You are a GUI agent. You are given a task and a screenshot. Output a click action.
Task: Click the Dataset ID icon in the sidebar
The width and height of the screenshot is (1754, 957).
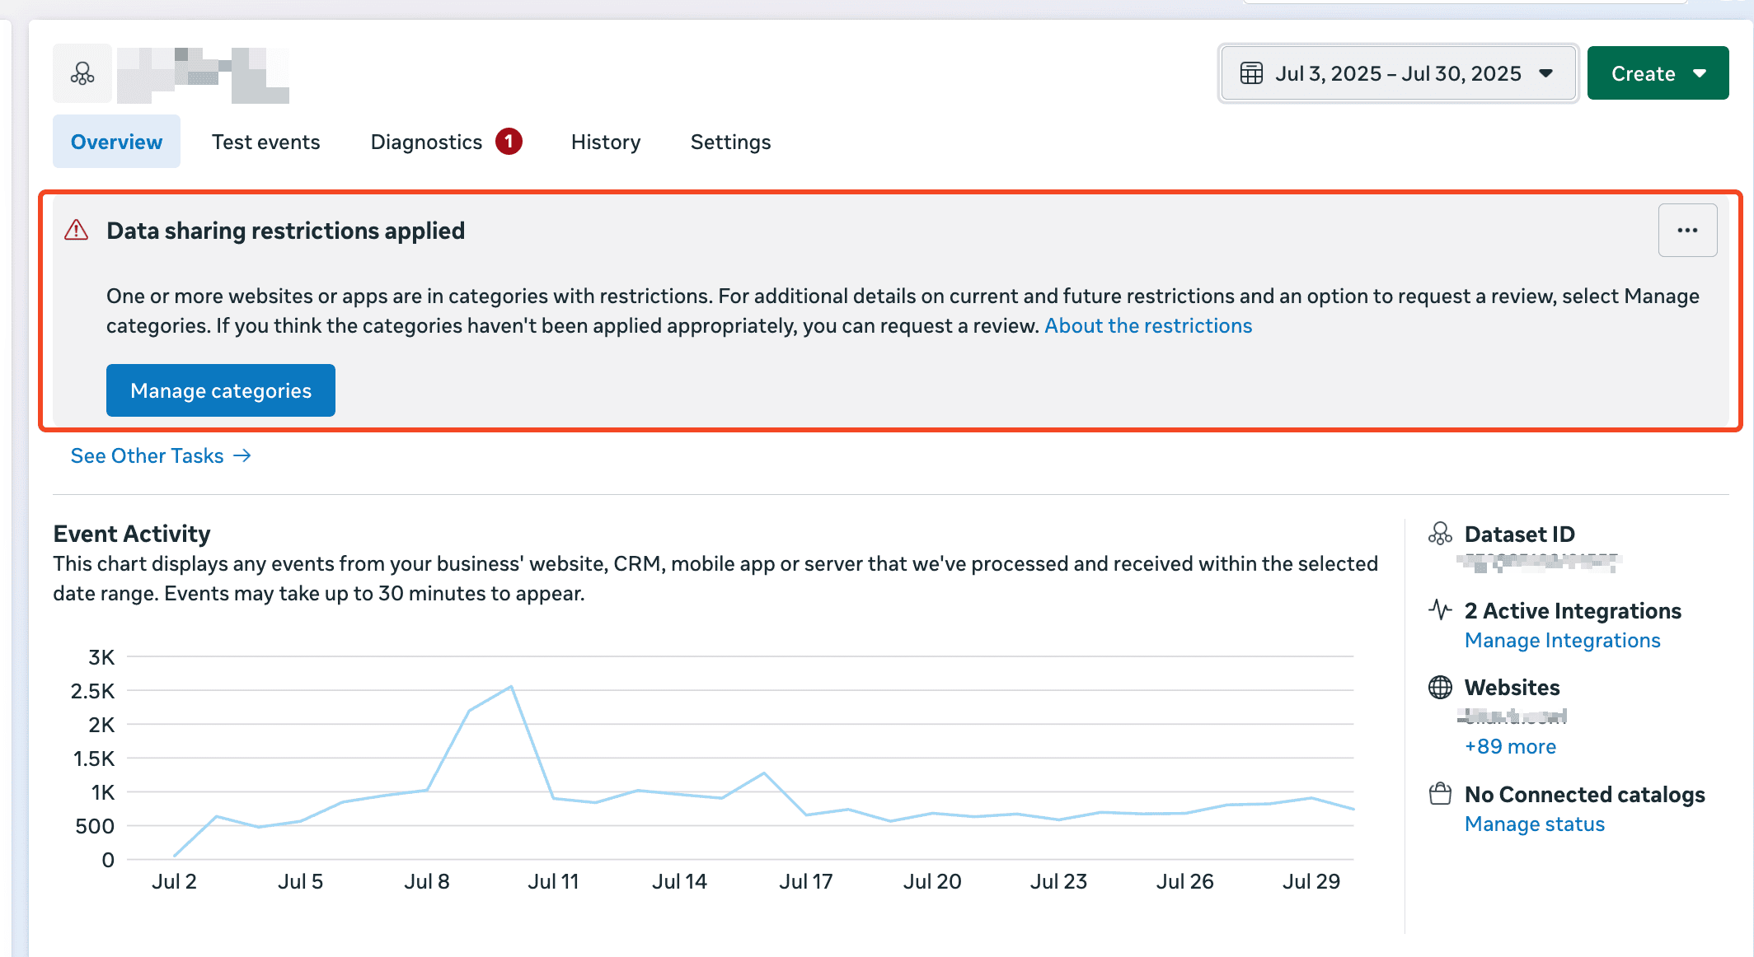(x=1440, y=534)
